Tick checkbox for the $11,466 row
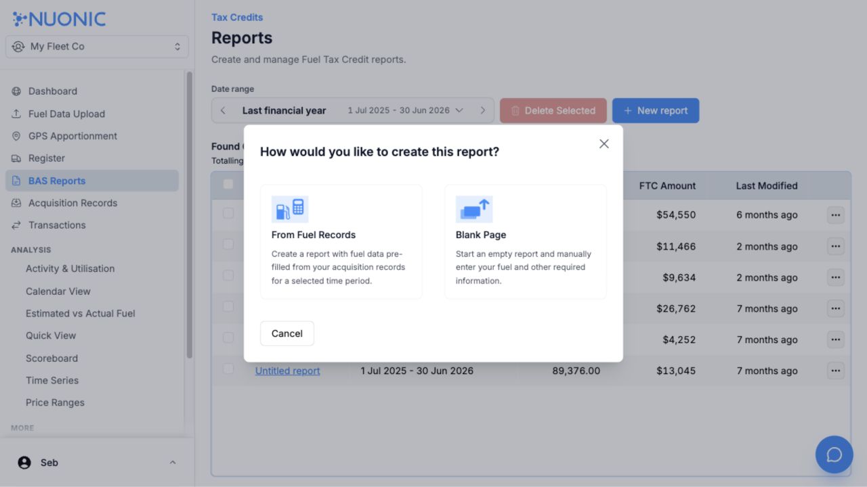Viewport: 867px width, 487px height. pyautogui.click(x=228, y=244)
